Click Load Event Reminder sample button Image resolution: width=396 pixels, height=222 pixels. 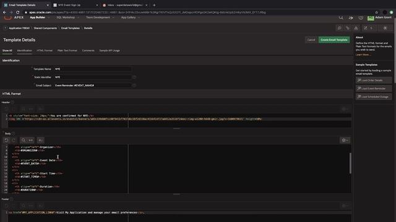pos(374,89)
